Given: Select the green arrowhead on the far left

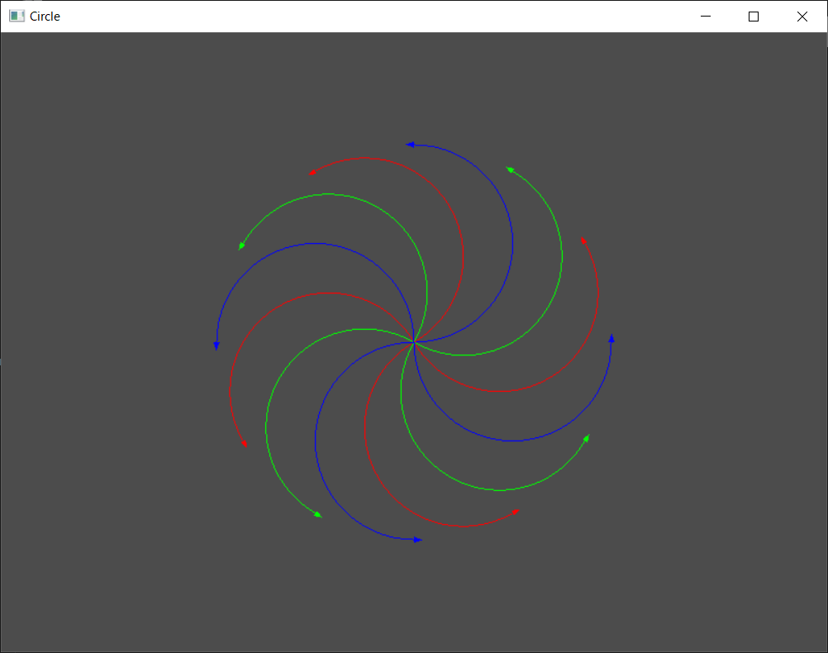Looking at the screenshot, I should pyautogui.click(x=240, y=245).
